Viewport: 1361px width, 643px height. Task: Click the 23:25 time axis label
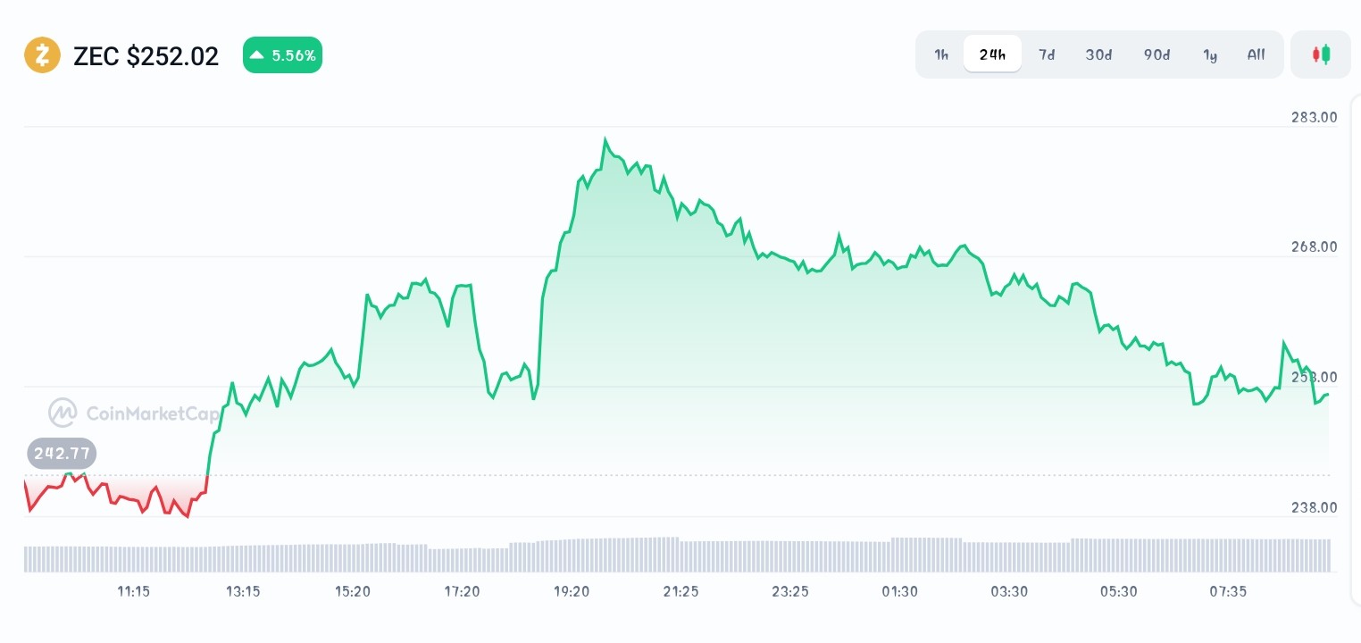coord(790,591)
